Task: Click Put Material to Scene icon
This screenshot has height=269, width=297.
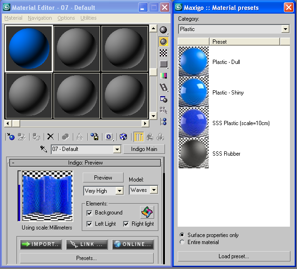Action: pyautogui.click(x=22, y=137)
